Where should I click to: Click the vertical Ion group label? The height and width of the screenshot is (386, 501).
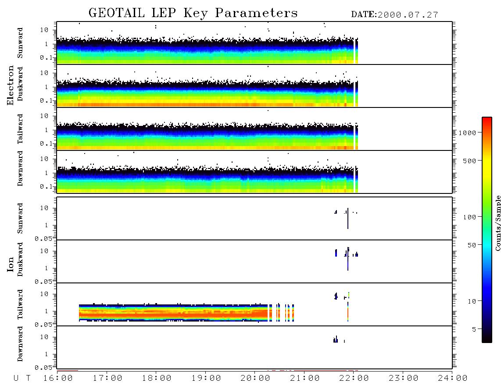10,264
